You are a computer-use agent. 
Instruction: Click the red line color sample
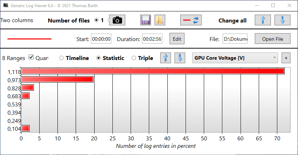click(30, 39)
